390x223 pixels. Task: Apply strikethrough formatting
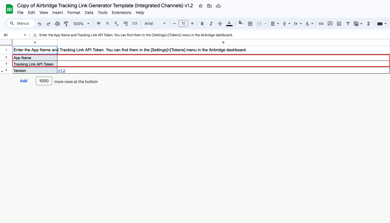pyautogui.click(x=220, y=24)
